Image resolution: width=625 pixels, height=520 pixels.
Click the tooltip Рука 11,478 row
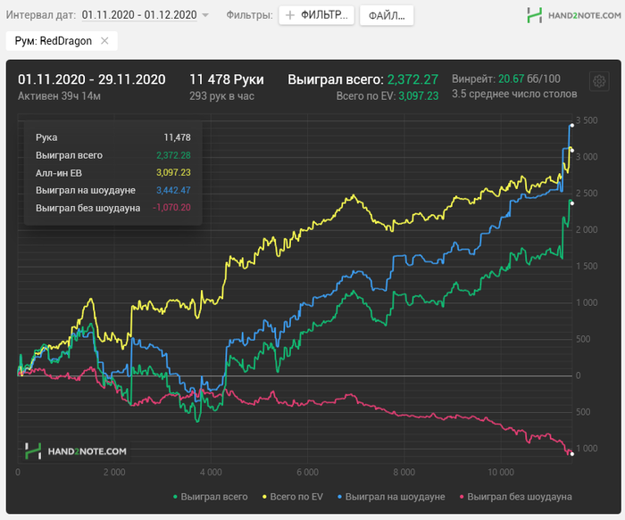113,137
